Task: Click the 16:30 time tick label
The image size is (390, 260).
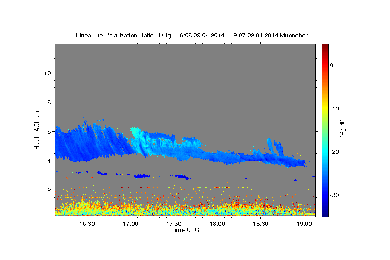Action: (x=87, y=224)
